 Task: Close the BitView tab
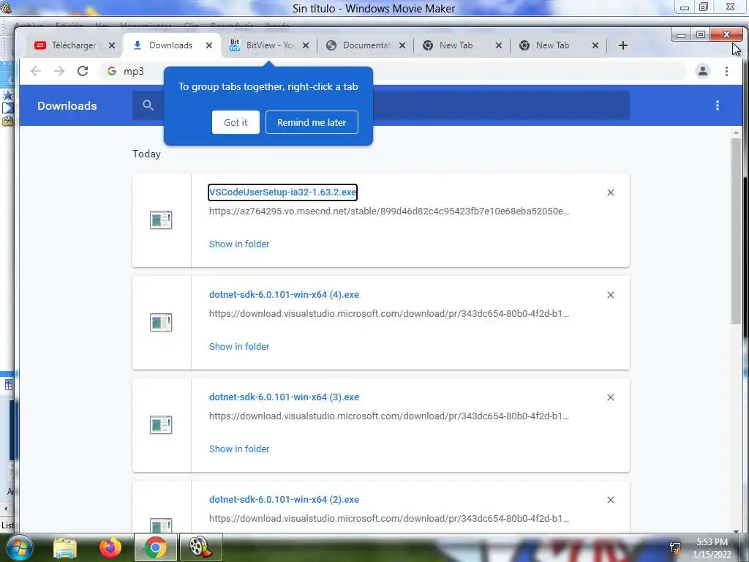click(x=306, y=45)
